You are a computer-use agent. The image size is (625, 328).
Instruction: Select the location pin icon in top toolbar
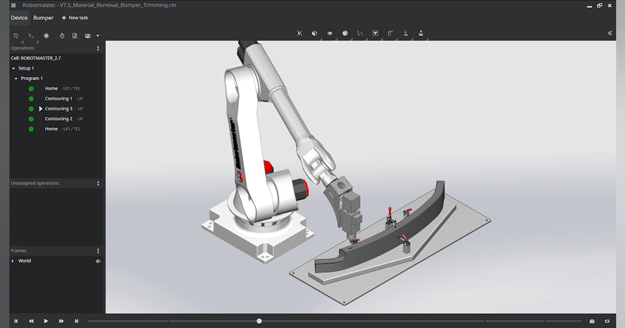click(x=406, y=33)
